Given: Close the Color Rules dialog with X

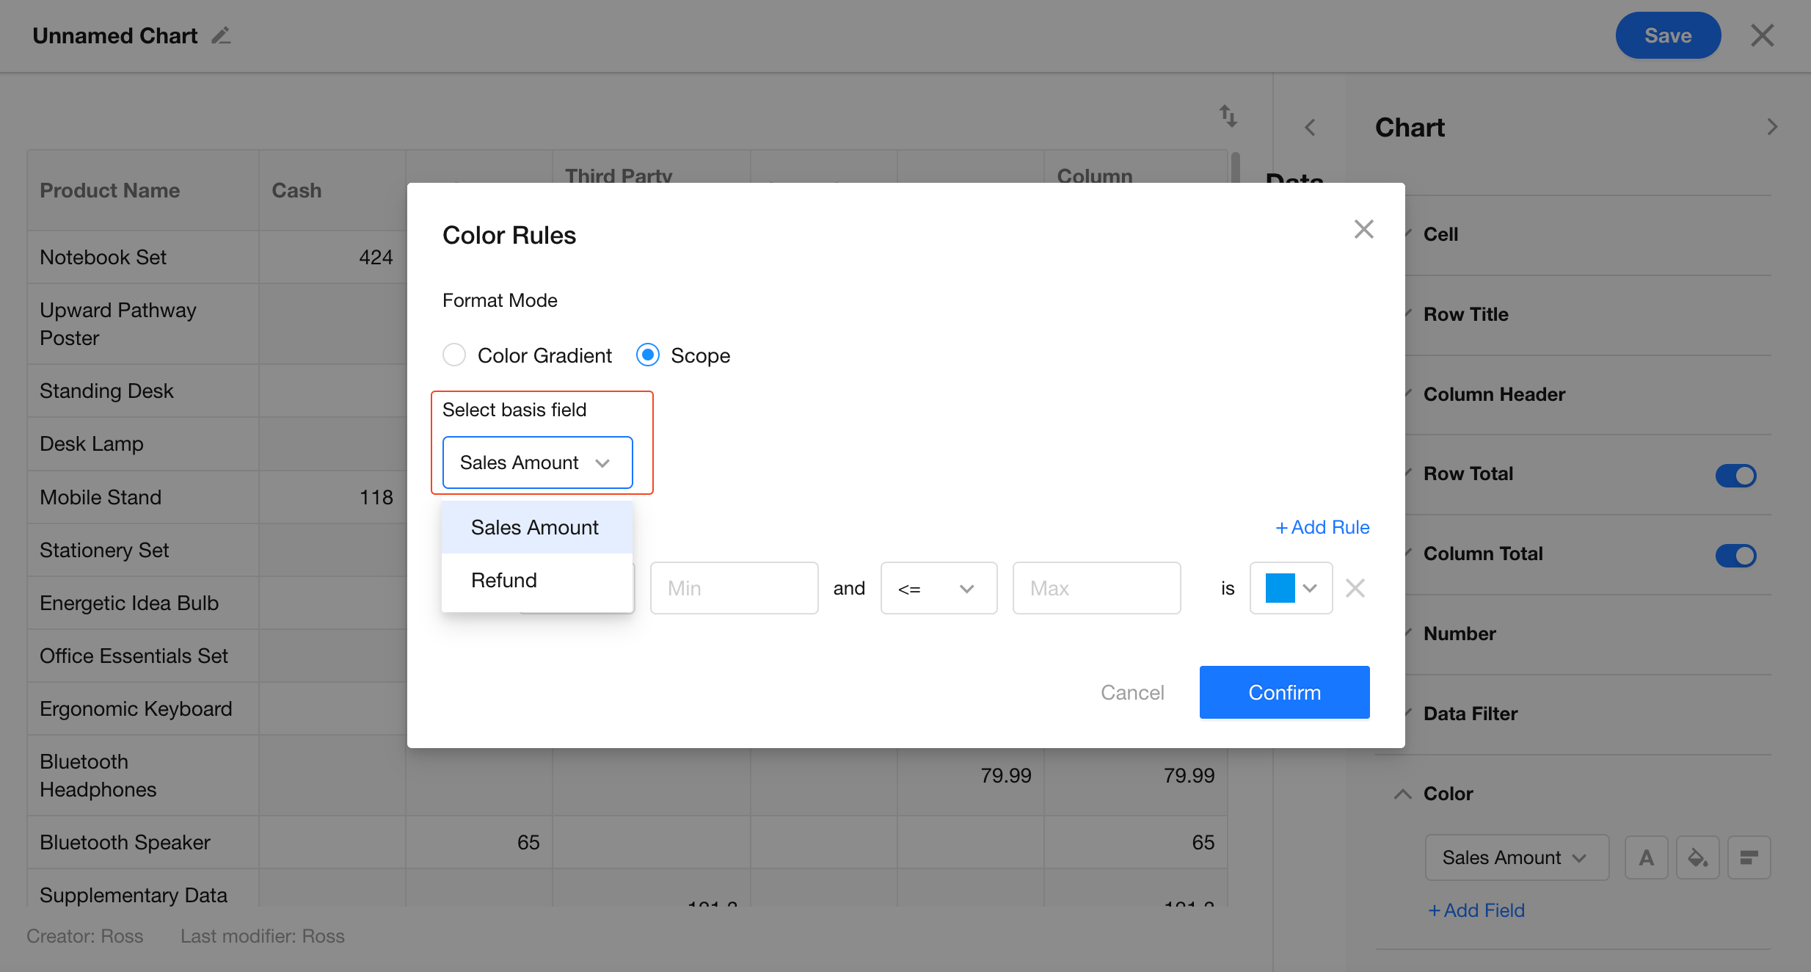Looking at the screenshot, I should (1363, 229).
